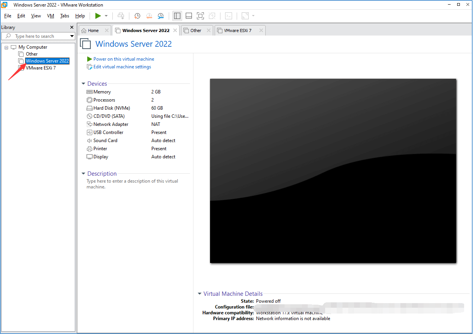Open the snapshot manager wrench-clock icon
The width and height of the screenshot is (473, 334).
pos(161,16)
